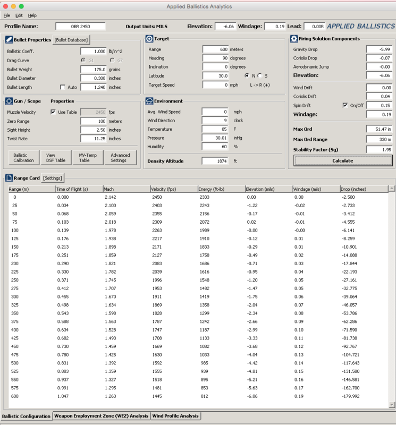
Task: Click the Ballistic Coeff. input field
Action: 94,51
